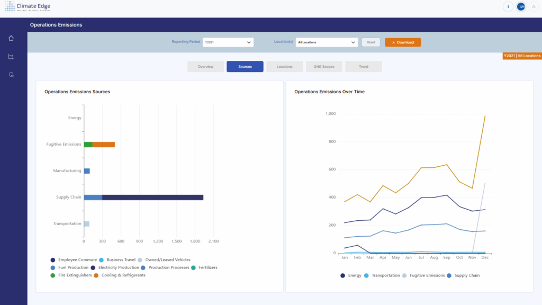Open the Home icon in sidebar
542x305 pixels.
11,38
